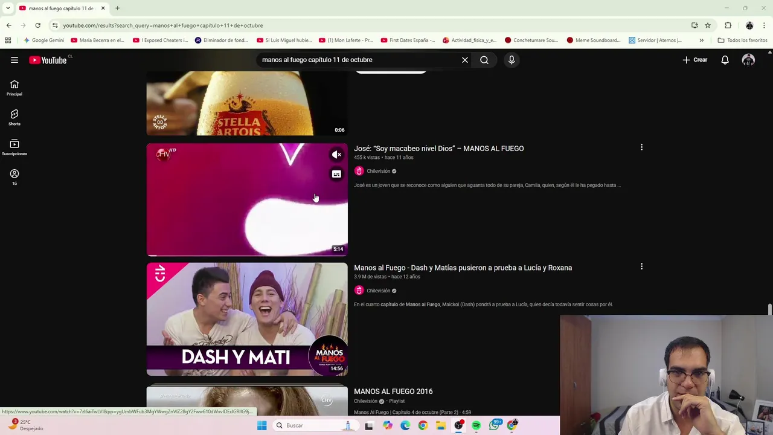This screenshot has width=773, height=435.
Task: Open Suscripciones in the sidebar
Action: (x=14, y=147)
